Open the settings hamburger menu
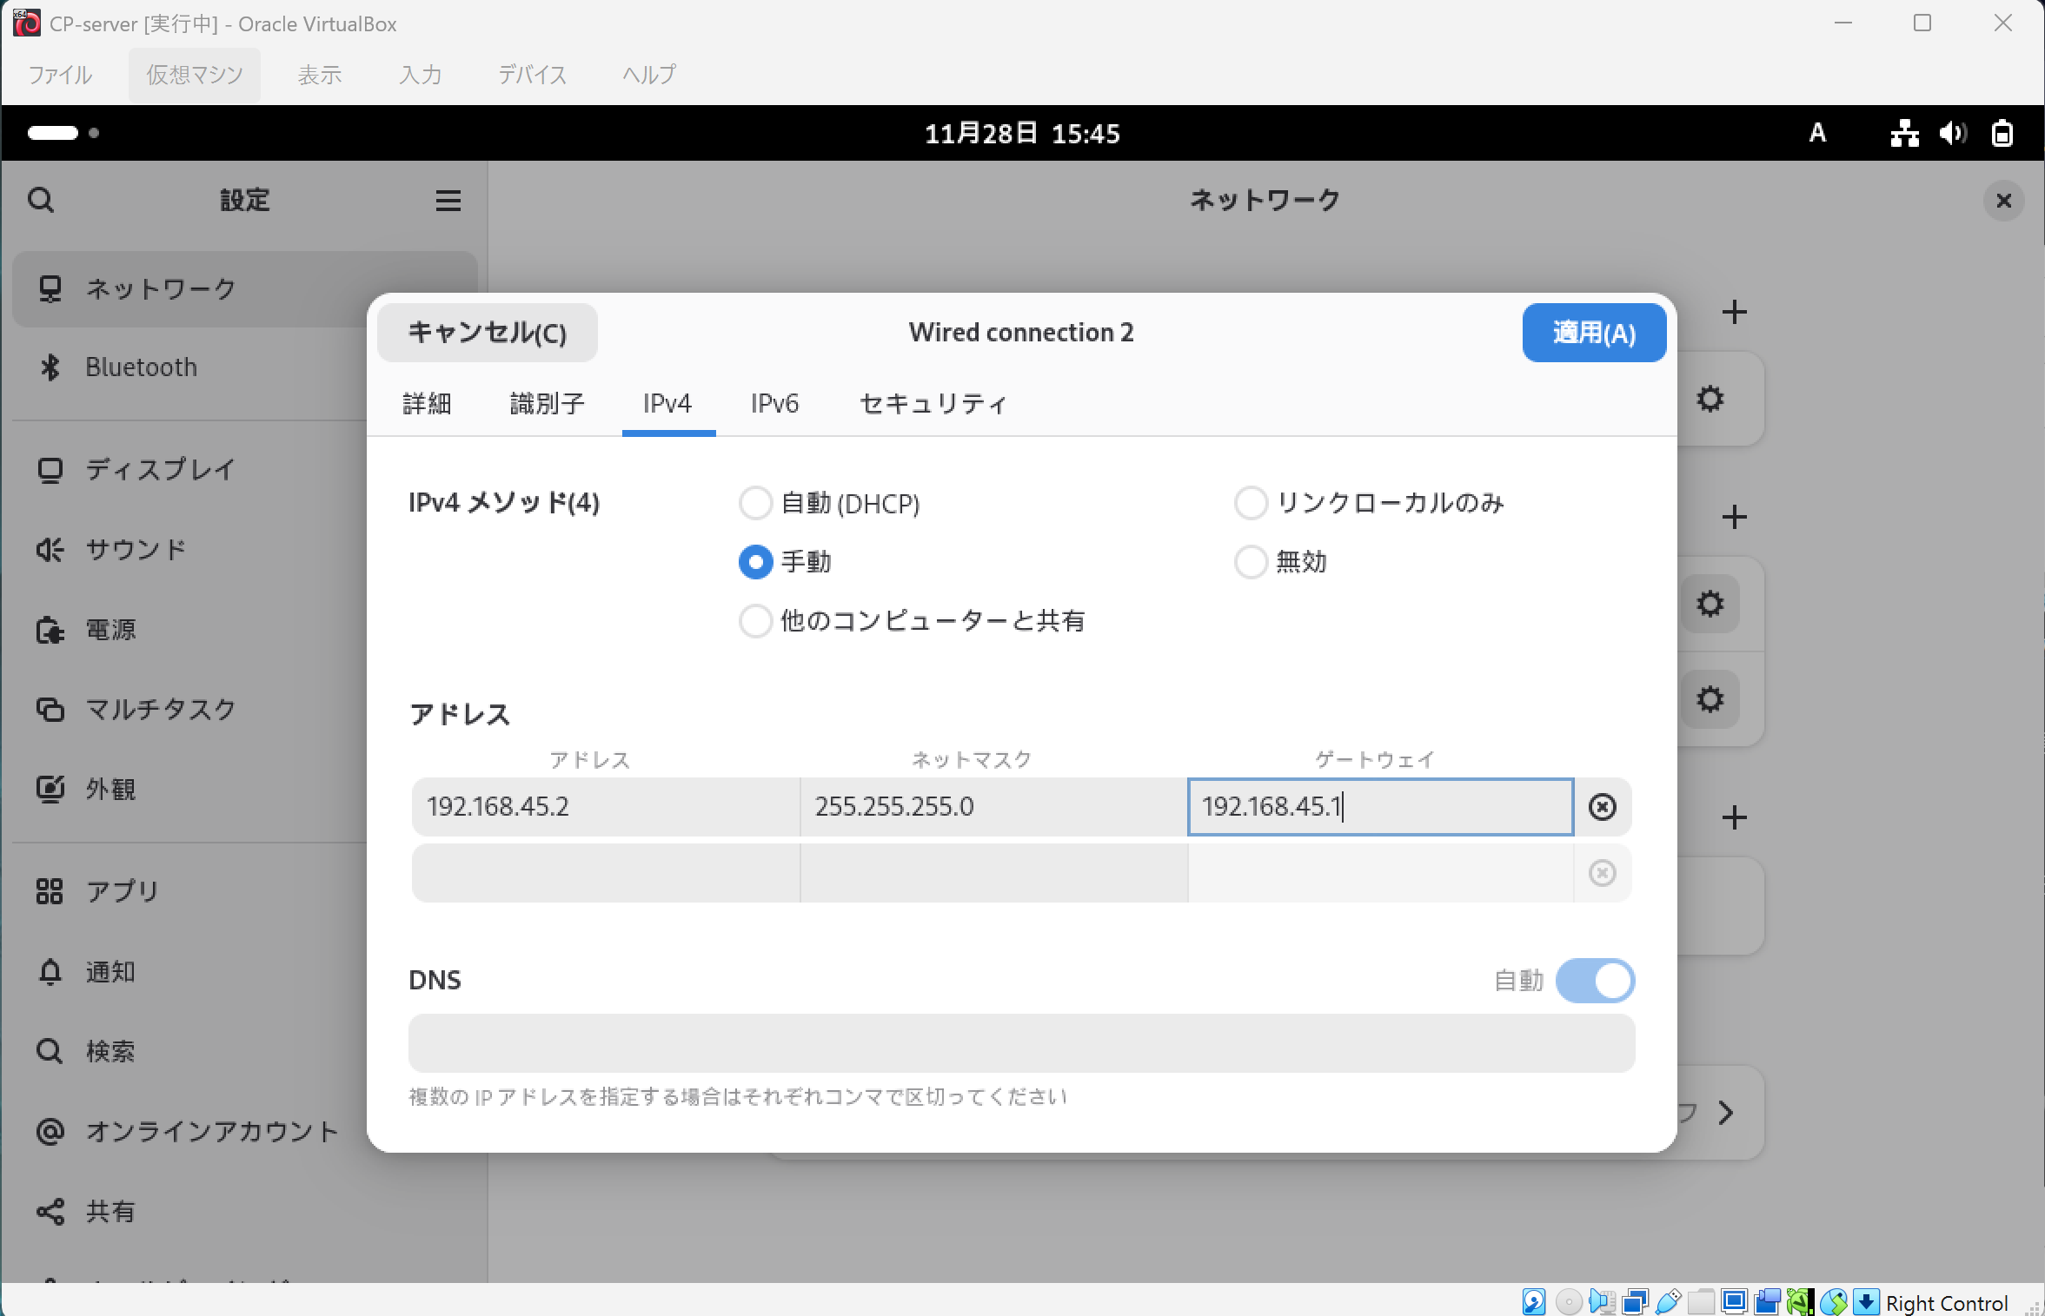This screenshot has height=1316, width=2045. tap(448, 201)
